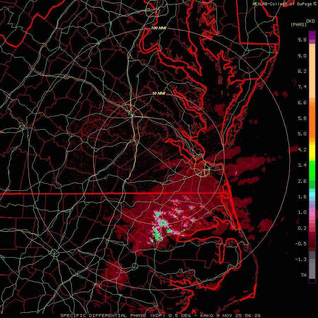Click the 5.8 scale value
The width and height of the screenshot is (318, 318).
(302, 118)
